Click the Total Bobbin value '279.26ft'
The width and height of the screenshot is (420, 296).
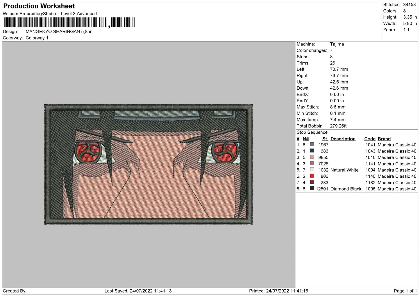coord(338,126)
